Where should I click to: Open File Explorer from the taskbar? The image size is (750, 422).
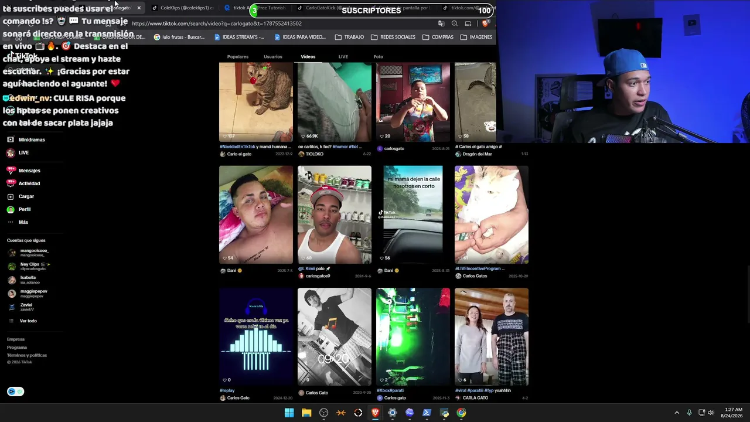click(306, 413)
